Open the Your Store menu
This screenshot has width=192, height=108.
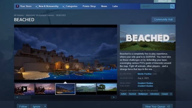tap(26, 6)
